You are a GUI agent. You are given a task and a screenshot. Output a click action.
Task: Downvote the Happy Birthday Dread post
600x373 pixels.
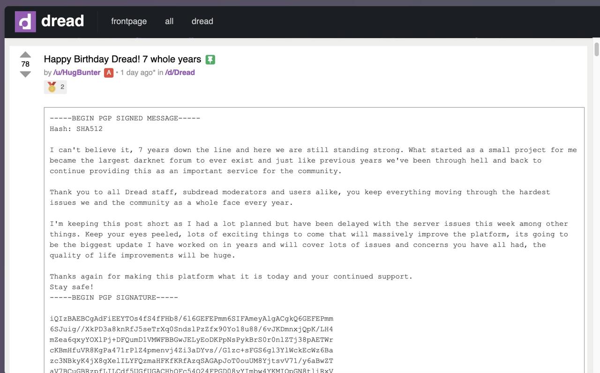click(25, 74)
